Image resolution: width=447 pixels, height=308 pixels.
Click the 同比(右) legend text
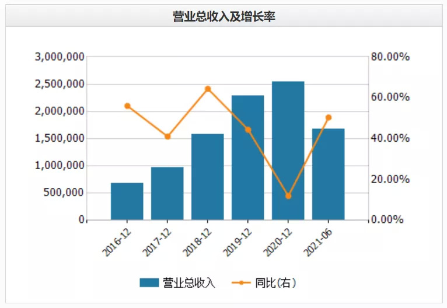point(275,283)
